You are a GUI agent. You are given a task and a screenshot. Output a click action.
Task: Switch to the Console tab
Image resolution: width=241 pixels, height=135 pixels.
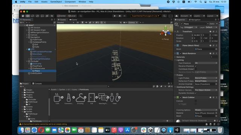tap(37, 84)
